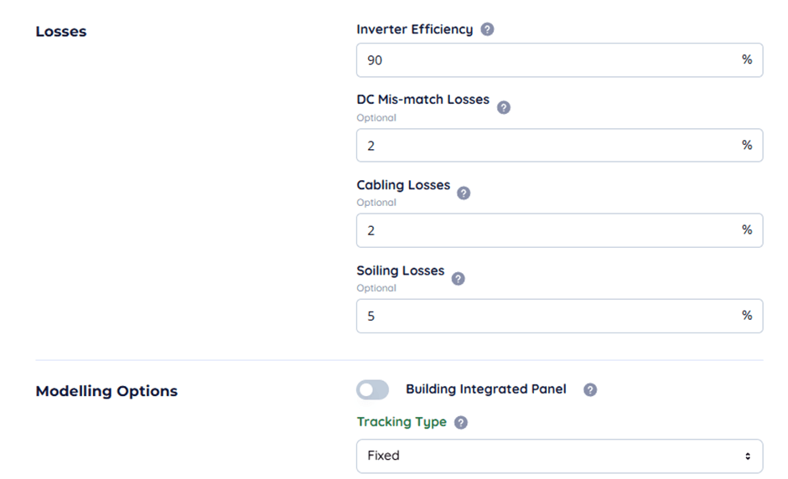Click the Soiling Losses label text
The width and height of the screenshot is (788, 479).
point(401,270)
